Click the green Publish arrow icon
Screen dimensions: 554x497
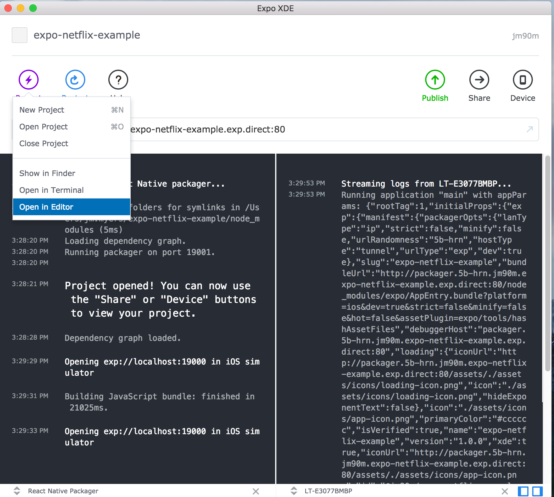435,80
